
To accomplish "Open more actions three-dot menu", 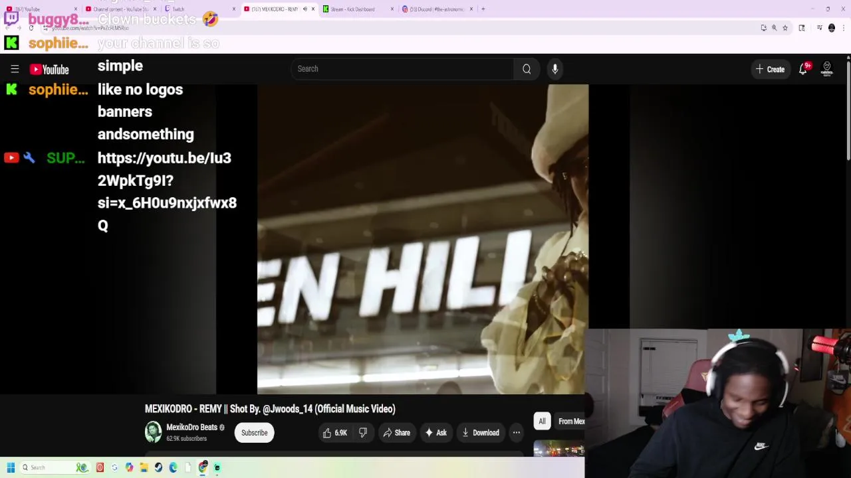I will [516, 433].
